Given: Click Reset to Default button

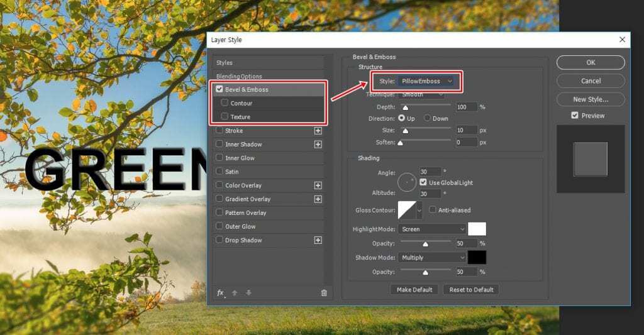Looking at the screenshot, I should coord(471,289).
